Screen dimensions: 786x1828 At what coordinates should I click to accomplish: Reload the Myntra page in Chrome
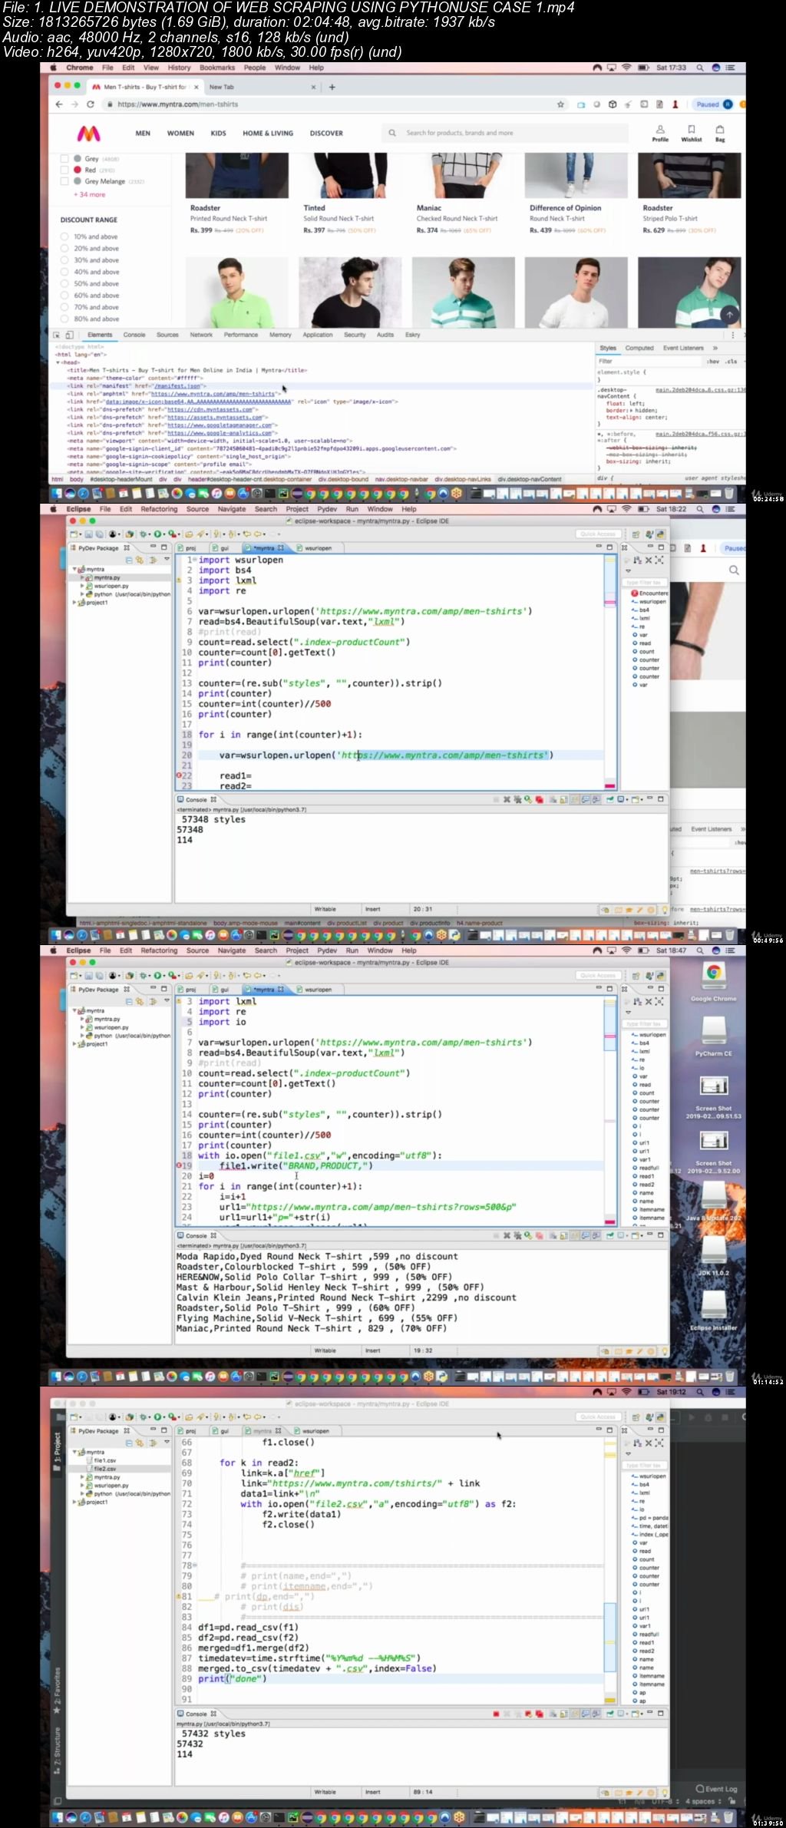91,104
